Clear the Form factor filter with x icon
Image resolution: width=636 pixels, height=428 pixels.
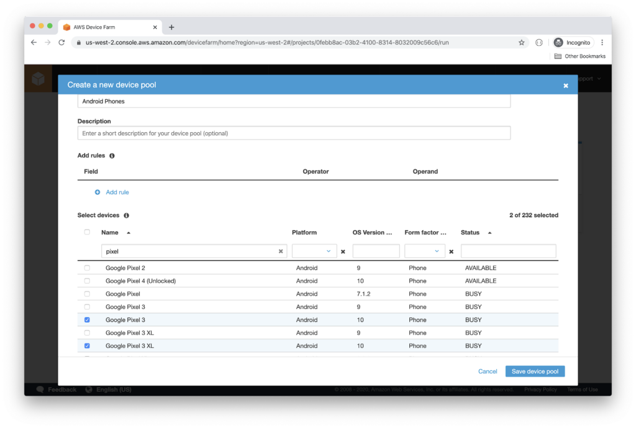[452, 252]
